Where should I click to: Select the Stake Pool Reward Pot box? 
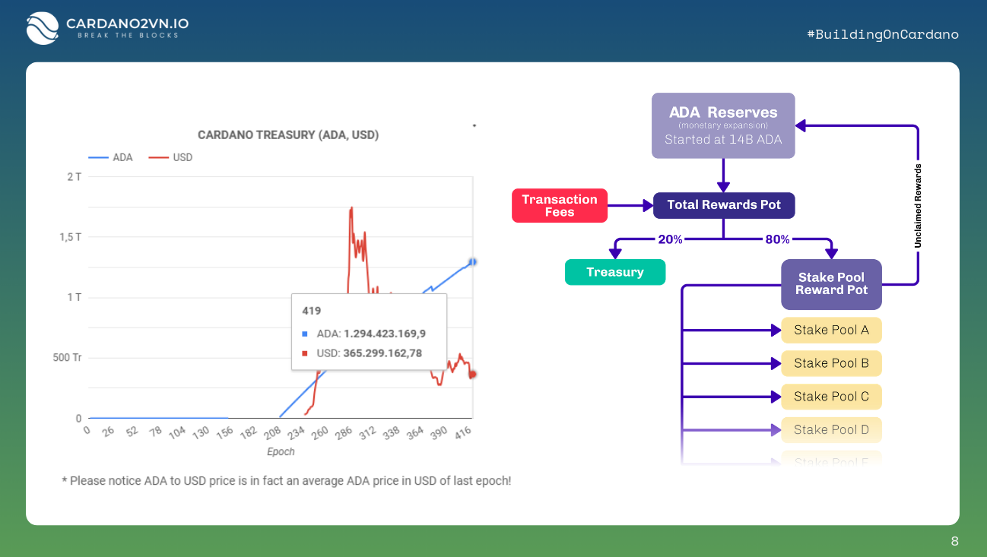[831, 284]
